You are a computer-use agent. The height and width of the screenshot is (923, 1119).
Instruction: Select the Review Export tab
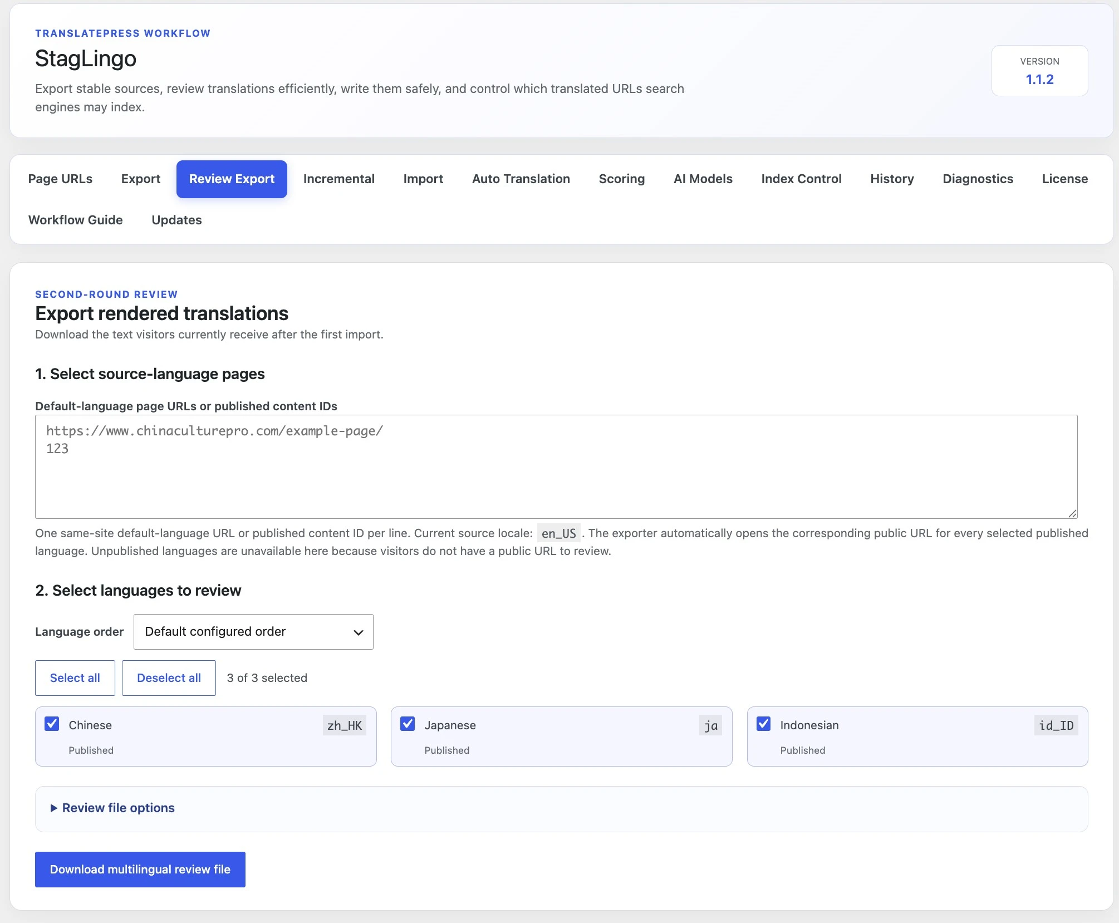(x=232, y=179)
